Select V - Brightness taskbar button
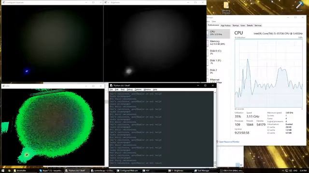The width and height of the screenshot is (309, 173). [x=180, y=171]
